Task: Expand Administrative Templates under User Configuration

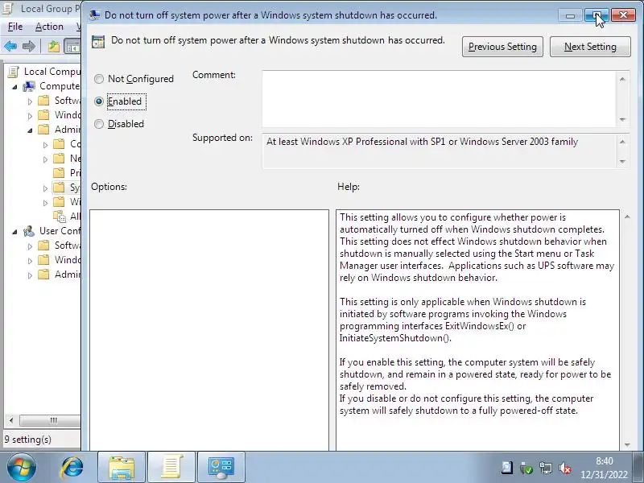Action: click(x=30, y=275)
